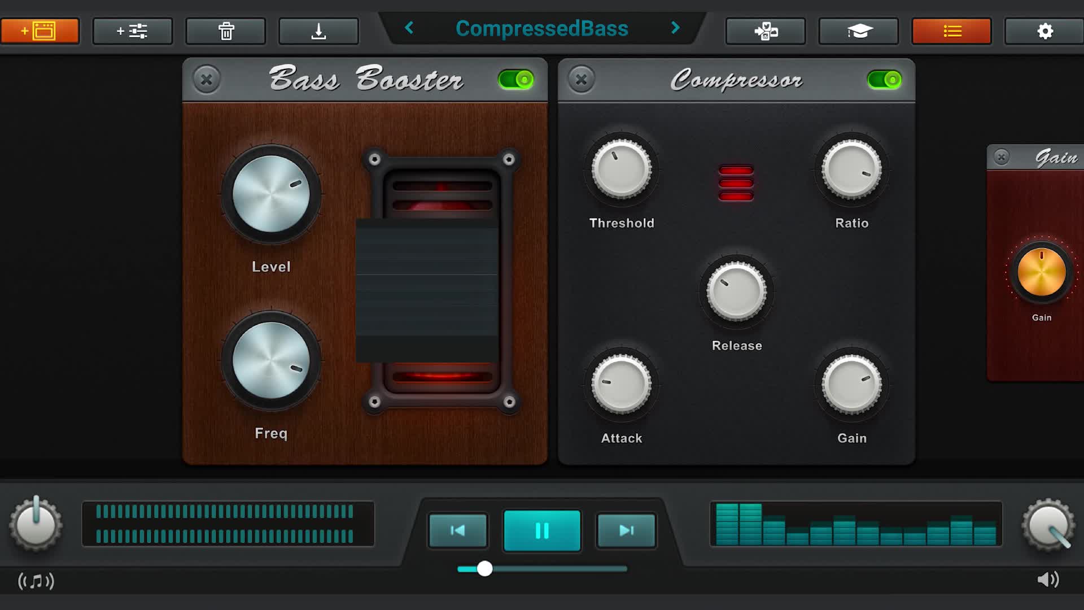Pause playback with the pause button
Screen dimensions: 1084x610
click(542, 530)
